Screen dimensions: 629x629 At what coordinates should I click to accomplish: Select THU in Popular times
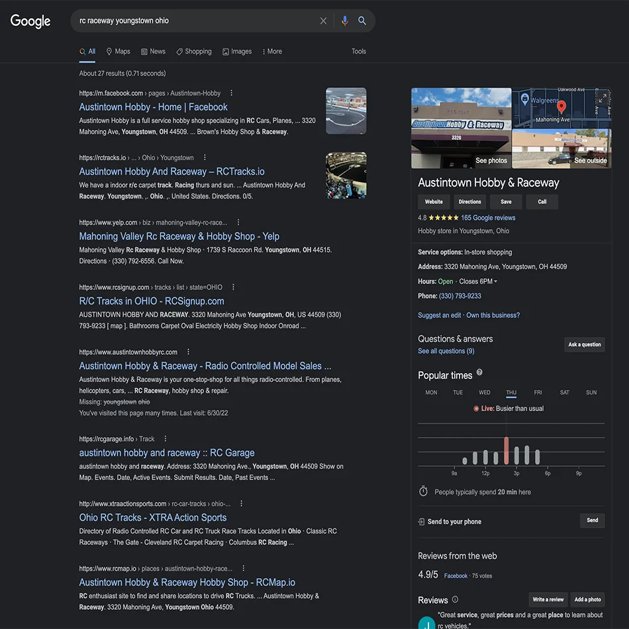511,393
